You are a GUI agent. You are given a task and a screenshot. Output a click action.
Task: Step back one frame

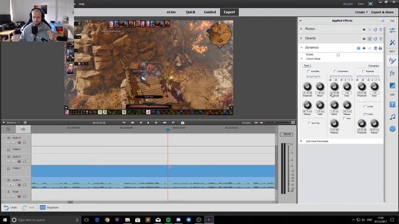pyautogui.click(x=141, y=123)
